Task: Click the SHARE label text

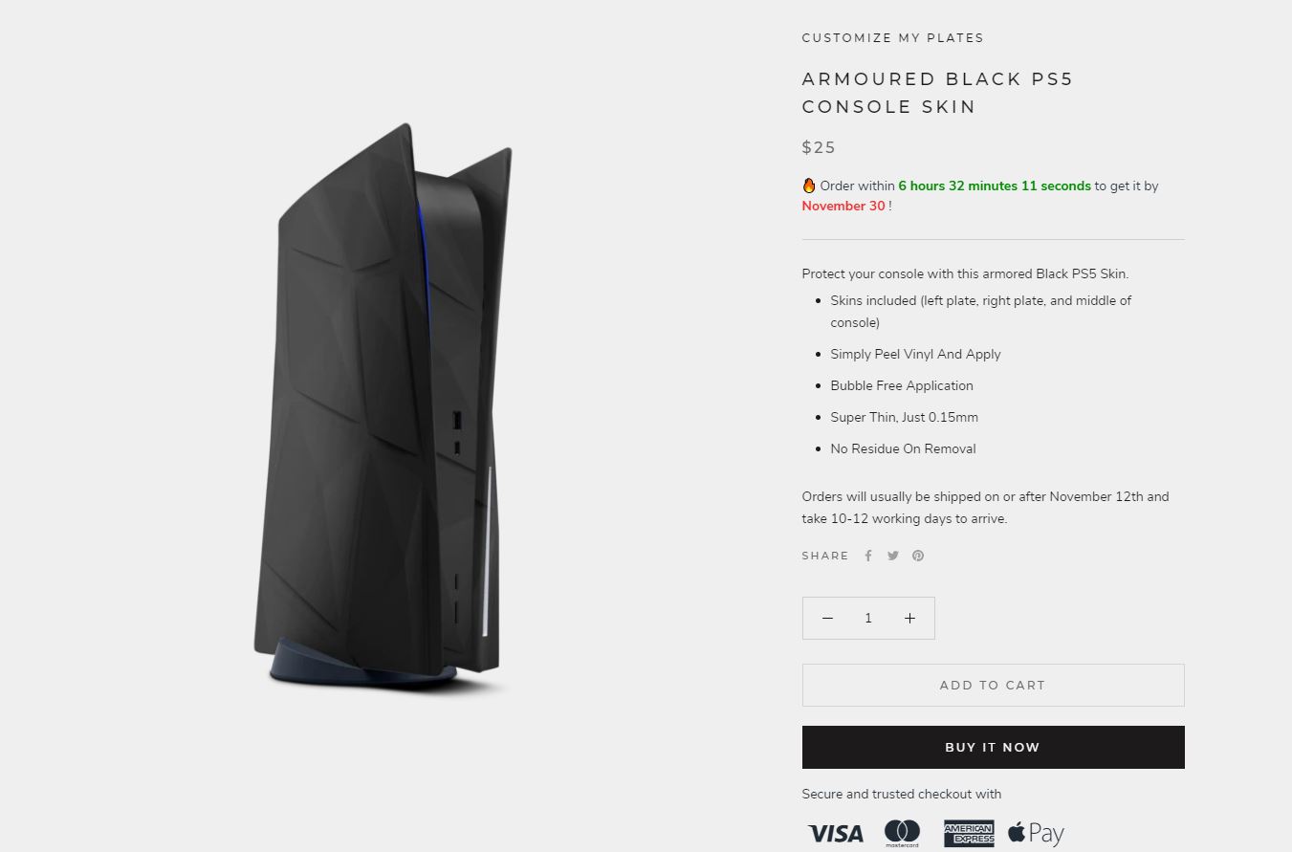Action: (x=825, y=556)
